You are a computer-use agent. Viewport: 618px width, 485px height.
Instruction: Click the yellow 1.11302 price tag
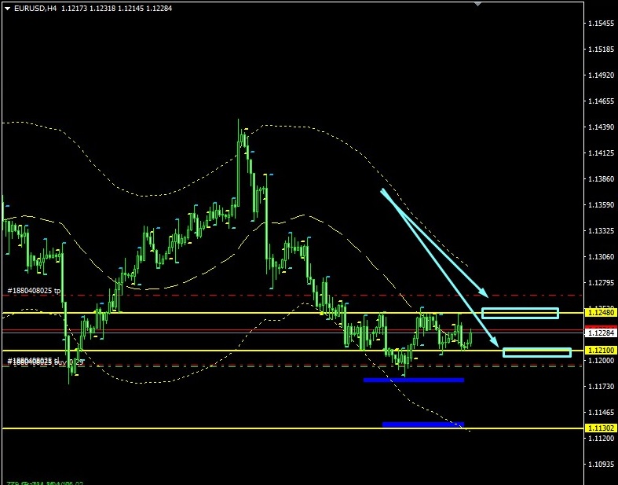[601, 428]
